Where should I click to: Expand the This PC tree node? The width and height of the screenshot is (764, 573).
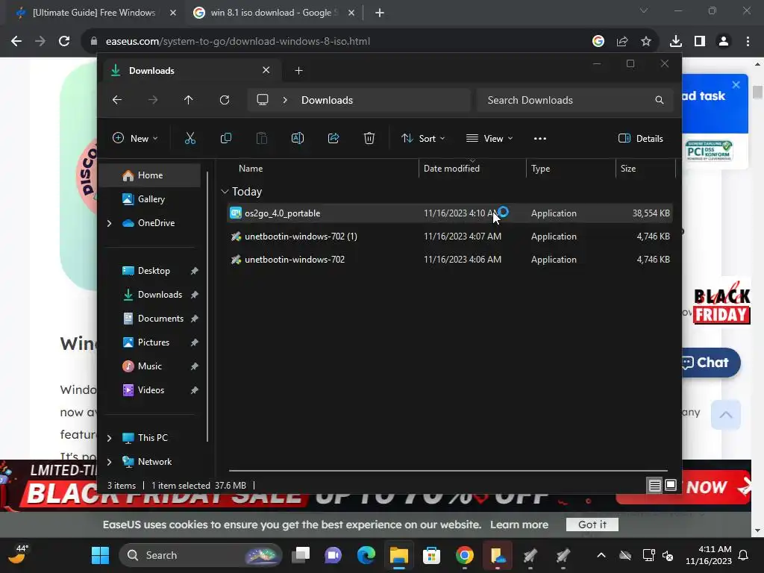(x=109, y=438)
